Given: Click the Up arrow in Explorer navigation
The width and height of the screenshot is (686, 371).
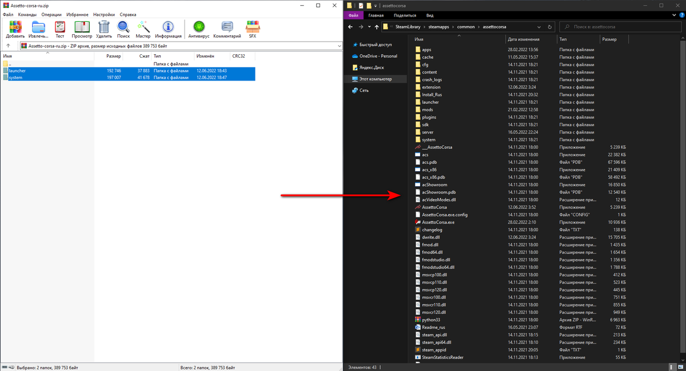Looking at the screenshot, I should click(376, 27).
